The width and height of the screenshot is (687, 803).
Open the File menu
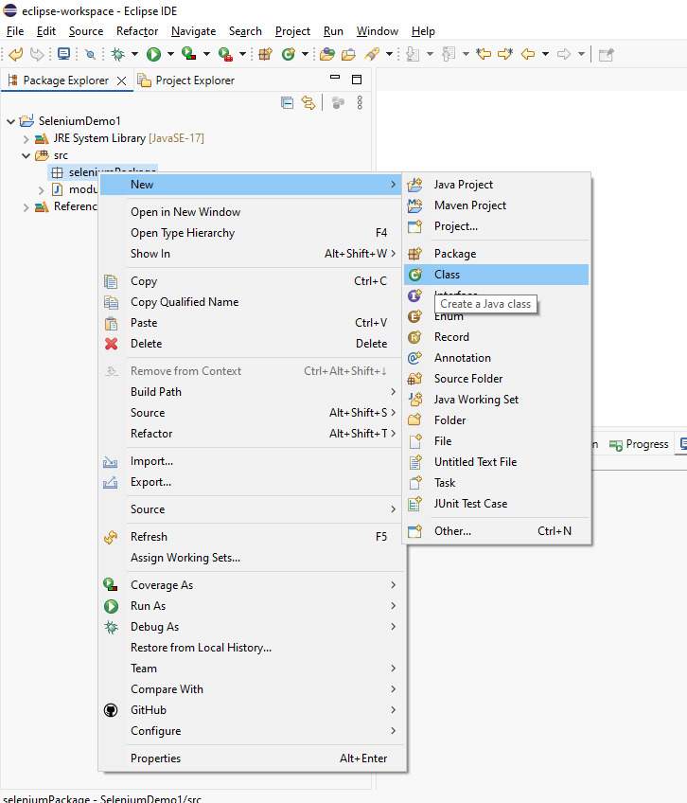(x=15, y=31)
